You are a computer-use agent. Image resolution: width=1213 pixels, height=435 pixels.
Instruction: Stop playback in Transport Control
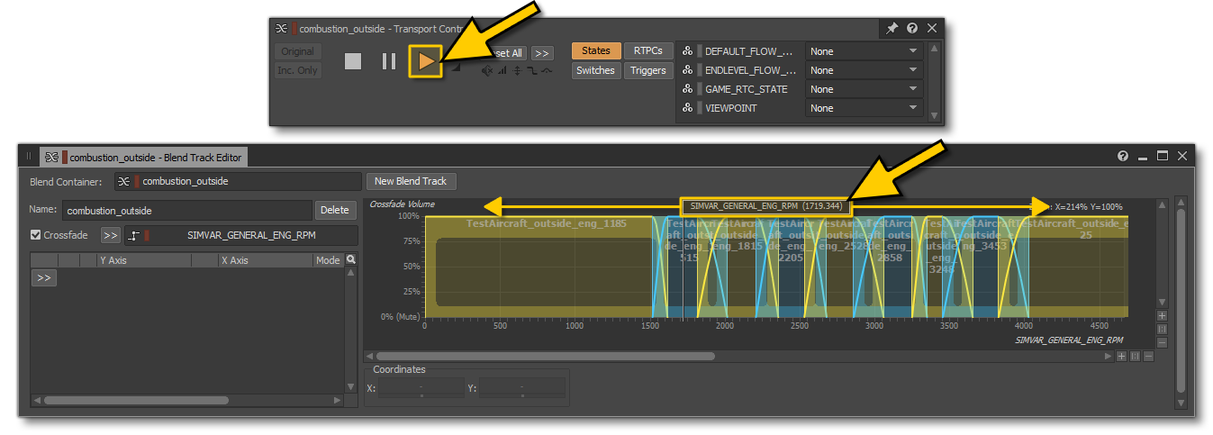(x=353, y=61)
